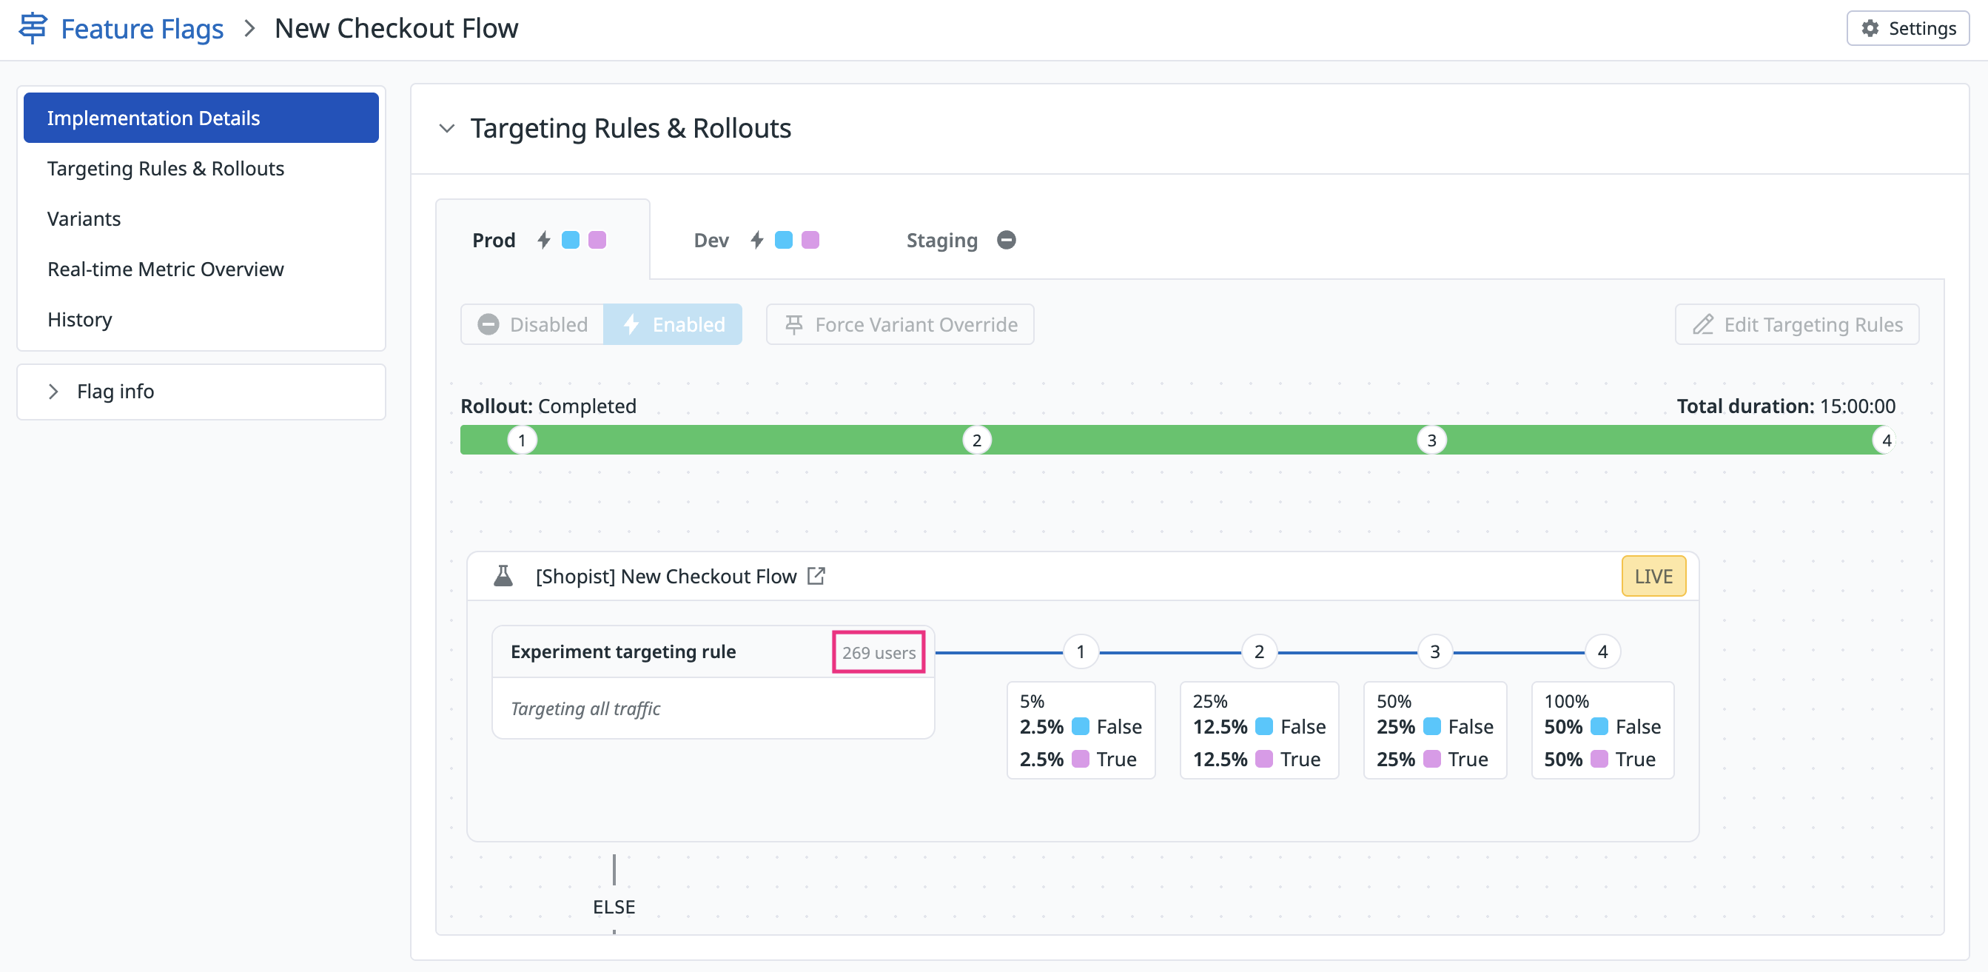This screenshot has width=1988, height=972.
Task: Click purple True swatch in 100% step
Action: tap(1599, 759)
